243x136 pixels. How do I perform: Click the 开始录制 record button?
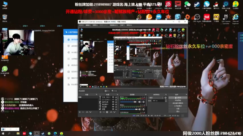(x=178, y=100)
